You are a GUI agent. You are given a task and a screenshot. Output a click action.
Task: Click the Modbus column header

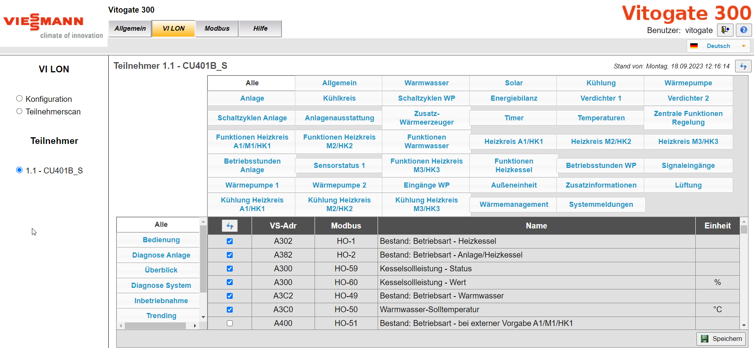tap(346, 226)
